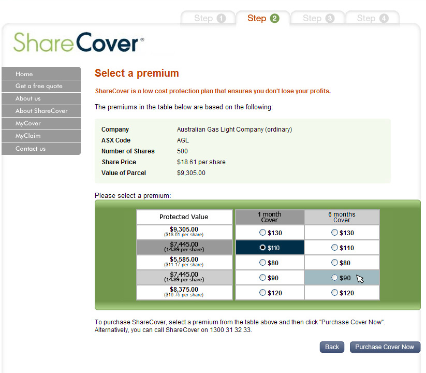Click the Value of Parcel $9,305.00 amount
Viewport: 426px width, 373px height.
click(x=191, y=173)
